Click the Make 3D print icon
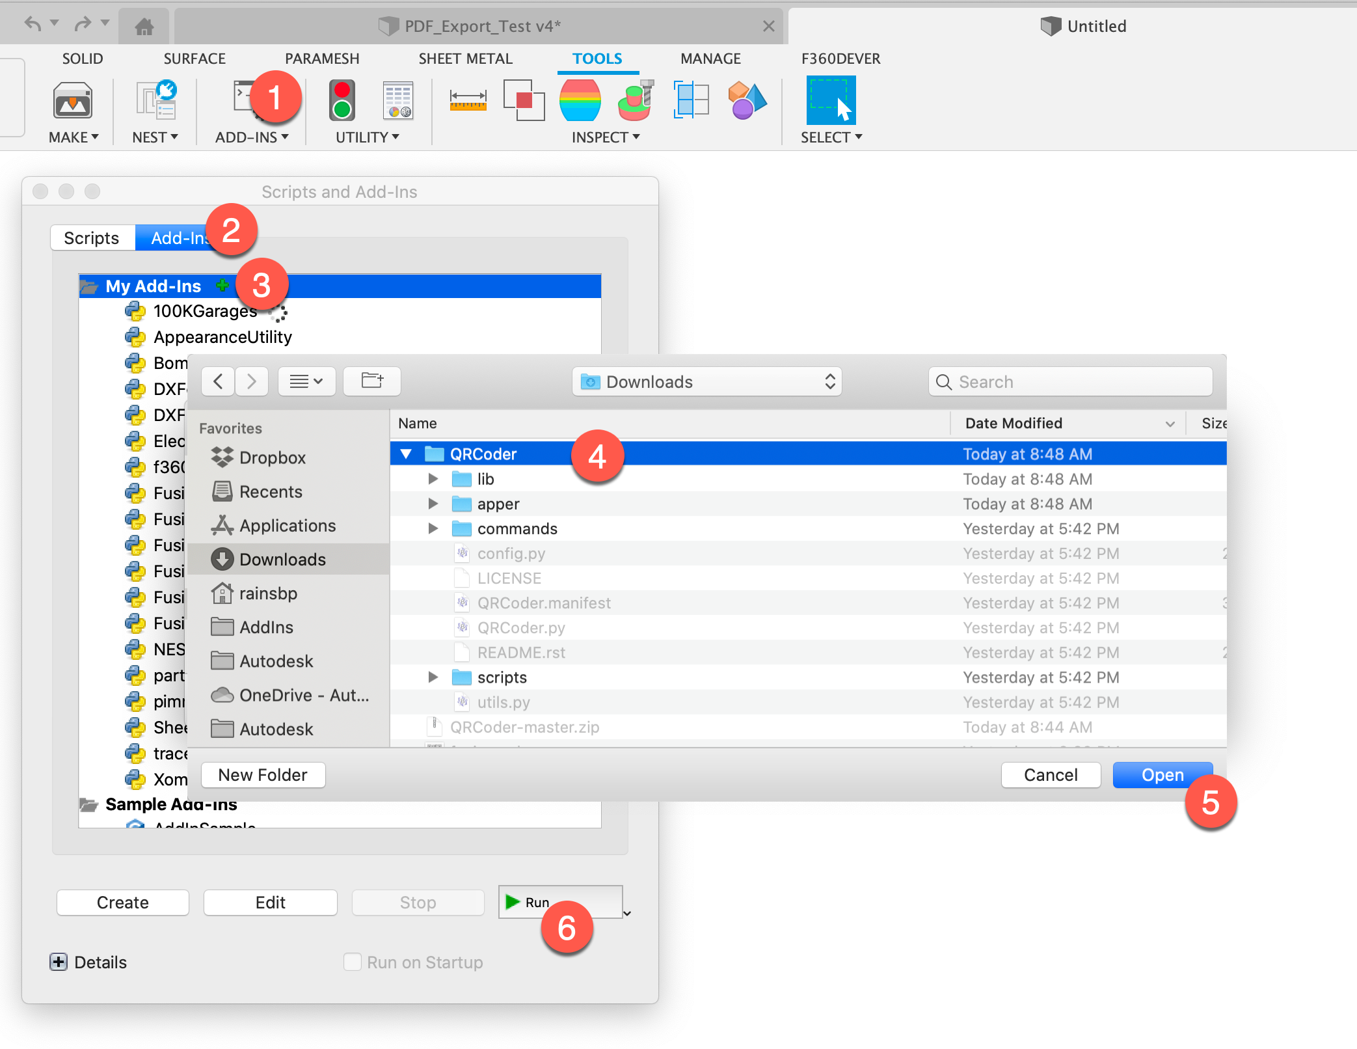1357x1049 pixels. (72, 101)
